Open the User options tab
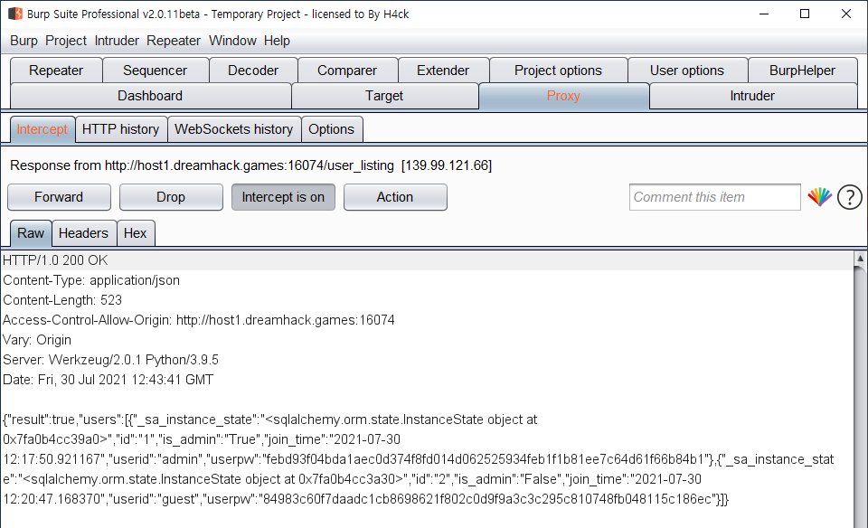Image resolution: width=868 pixels, height=528 pixels. [x=687, y=71]
